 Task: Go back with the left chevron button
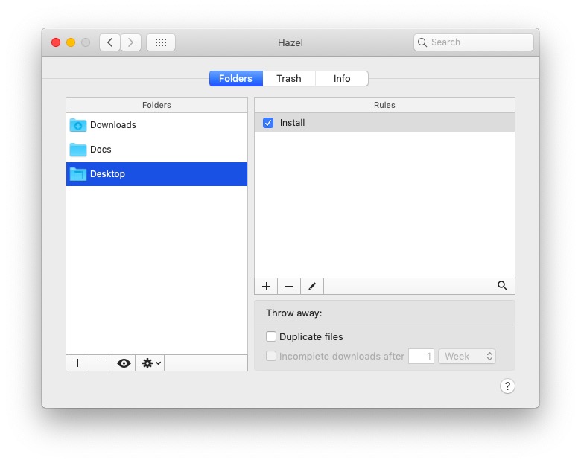pos(109,42)
